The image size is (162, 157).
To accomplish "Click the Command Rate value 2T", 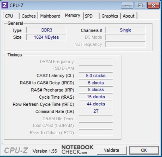I will pos(96,111).
